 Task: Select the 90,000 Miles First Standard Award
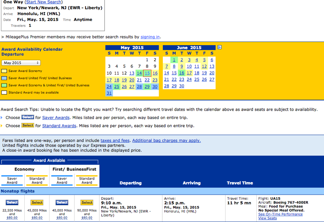pyautogui.click(x=87, y=203)
